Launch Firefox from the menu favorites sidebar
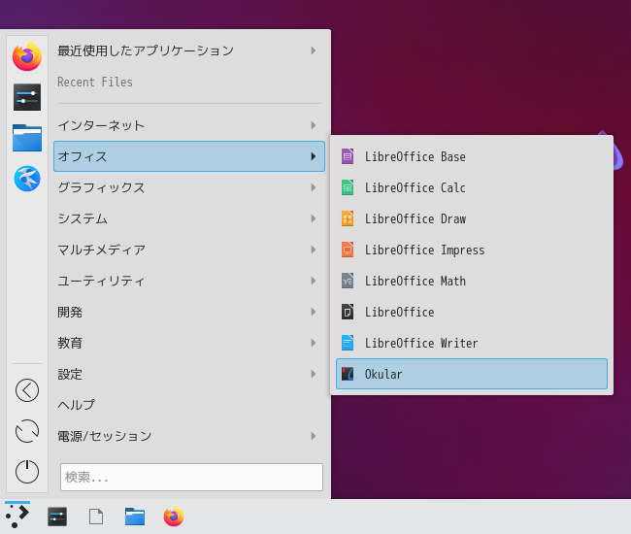The width and height of the screenshot is (631, 534). [27, 56]
